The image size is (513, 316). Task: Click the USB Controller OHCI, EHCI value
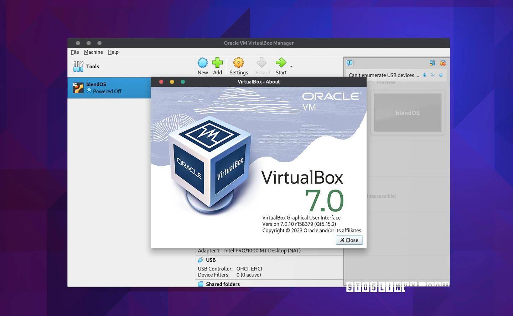click(x=249, y=269)
